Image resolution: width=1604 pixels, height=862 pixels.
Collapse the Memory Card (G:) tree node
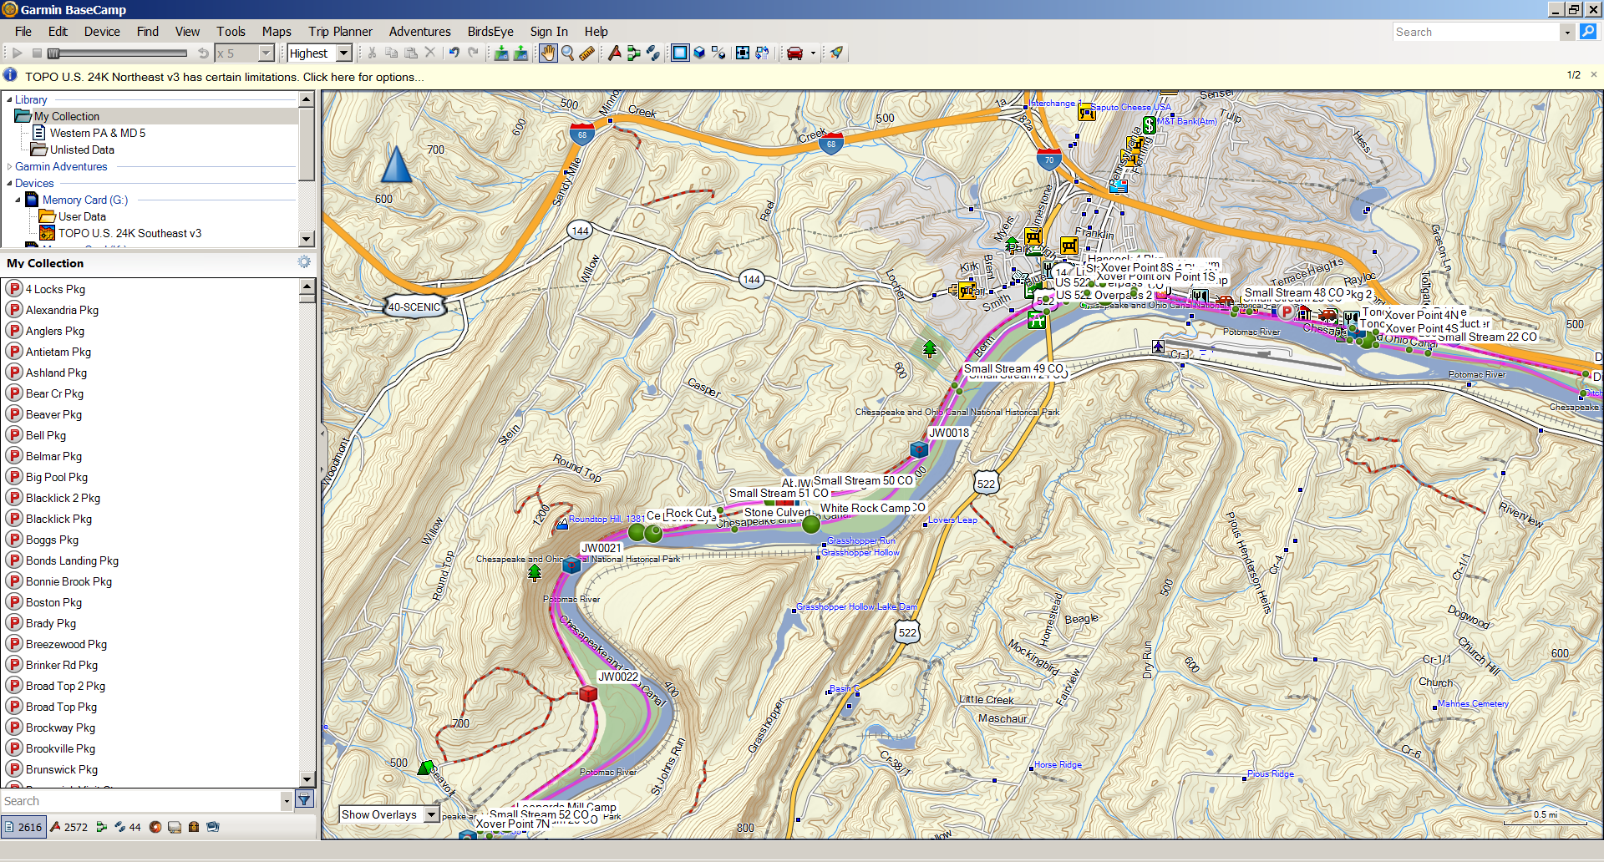pyautogui.click(x=18, y=200)
